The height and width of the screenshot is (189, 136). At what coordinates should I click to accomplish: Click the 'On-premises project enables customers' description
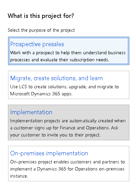point(67,169)
